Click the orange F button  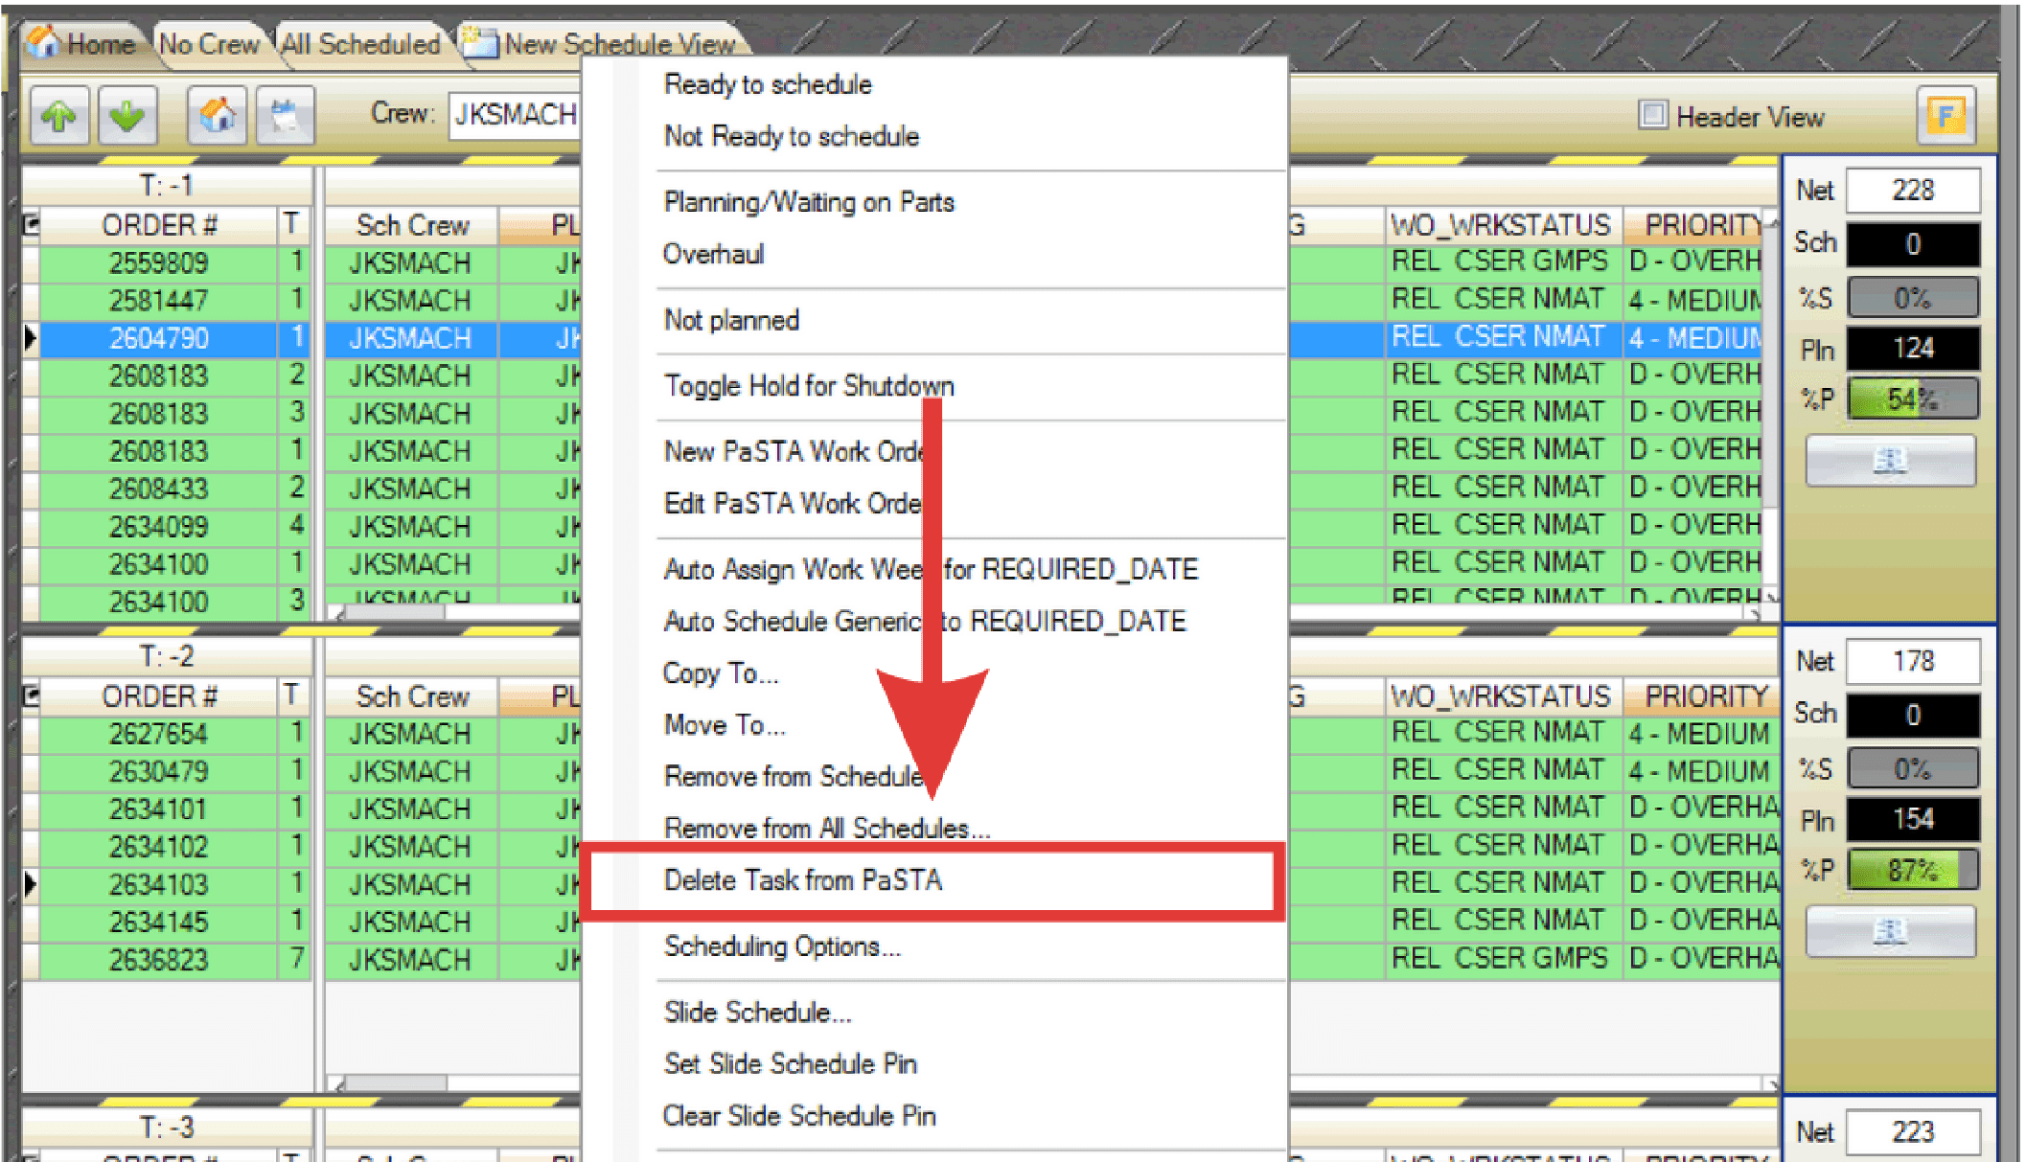point(1945,116)
